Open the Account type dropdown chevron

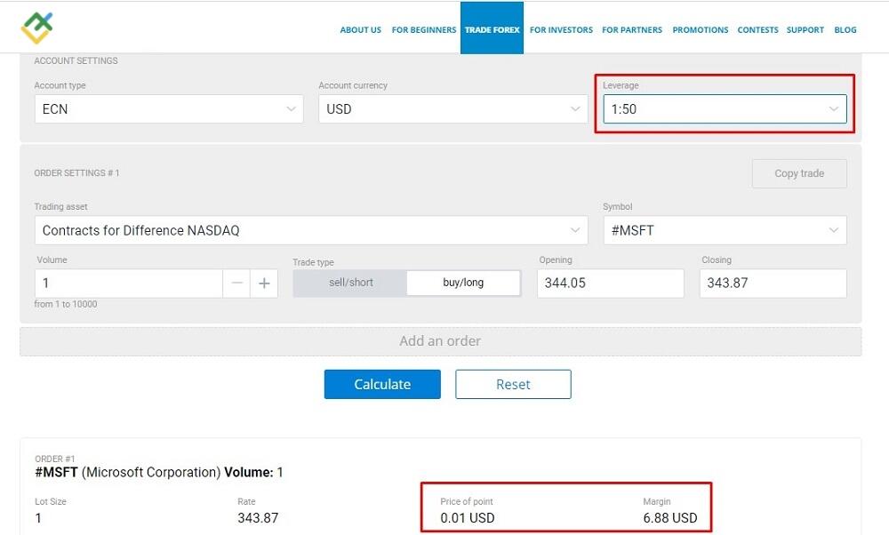pyautogui.click(x=291, y=108)
